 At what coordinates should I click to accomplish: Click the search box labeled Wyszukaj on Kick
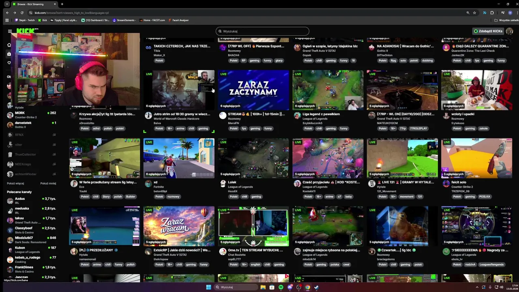(x=262, y=31)
